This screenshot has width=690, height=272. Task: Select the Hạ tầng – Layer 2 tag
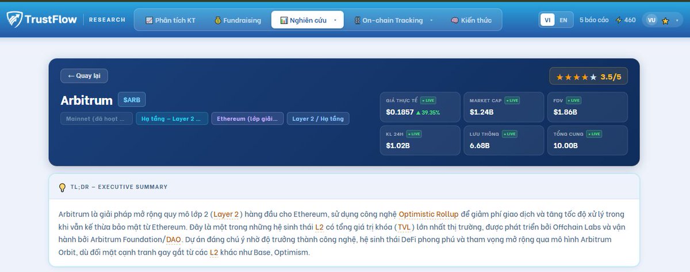[172, 119]
